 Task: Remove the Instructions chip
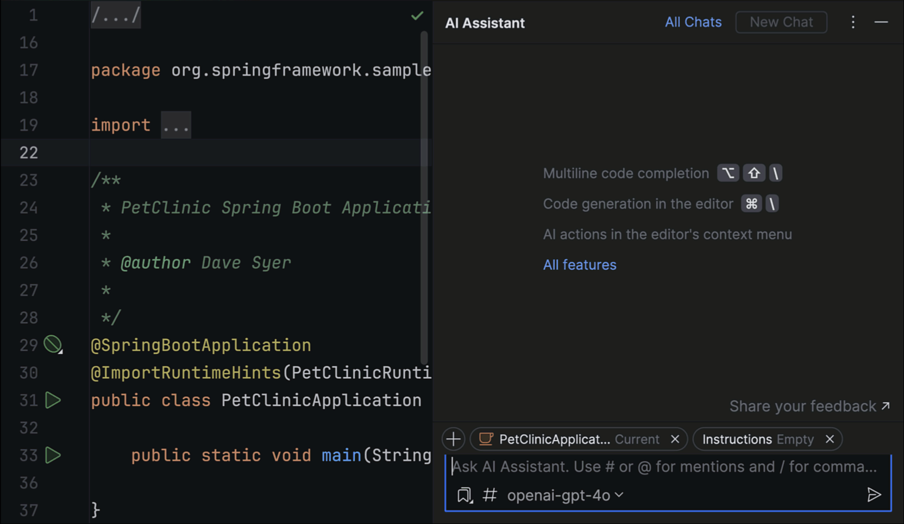point(830,439)
